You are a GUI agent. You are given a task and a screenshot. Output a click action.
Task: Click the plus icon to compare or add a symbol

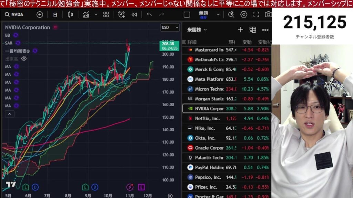(x=40, y=14)
